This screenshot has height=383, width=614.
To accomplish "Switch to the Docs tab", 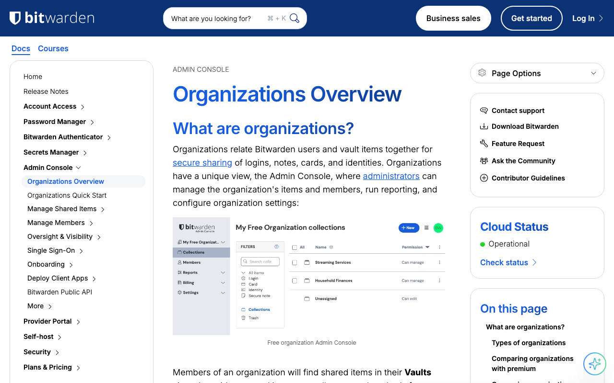I will coord(21,49).
